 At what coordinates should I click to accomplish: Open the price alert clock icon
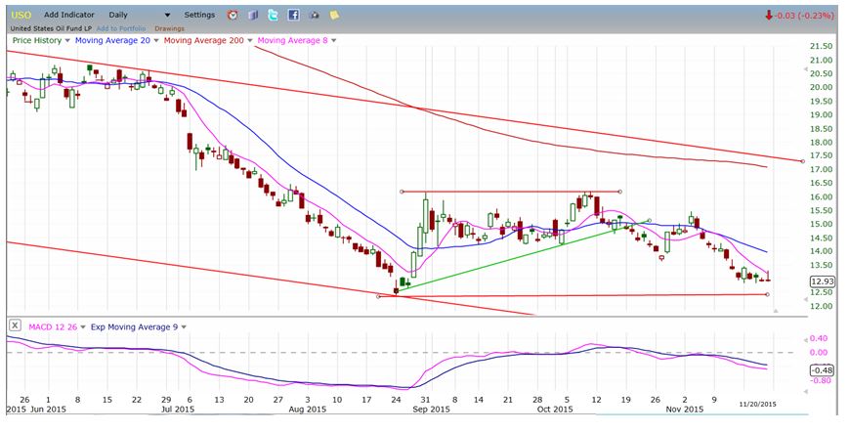pyautogui.click(x=233, y=16)
